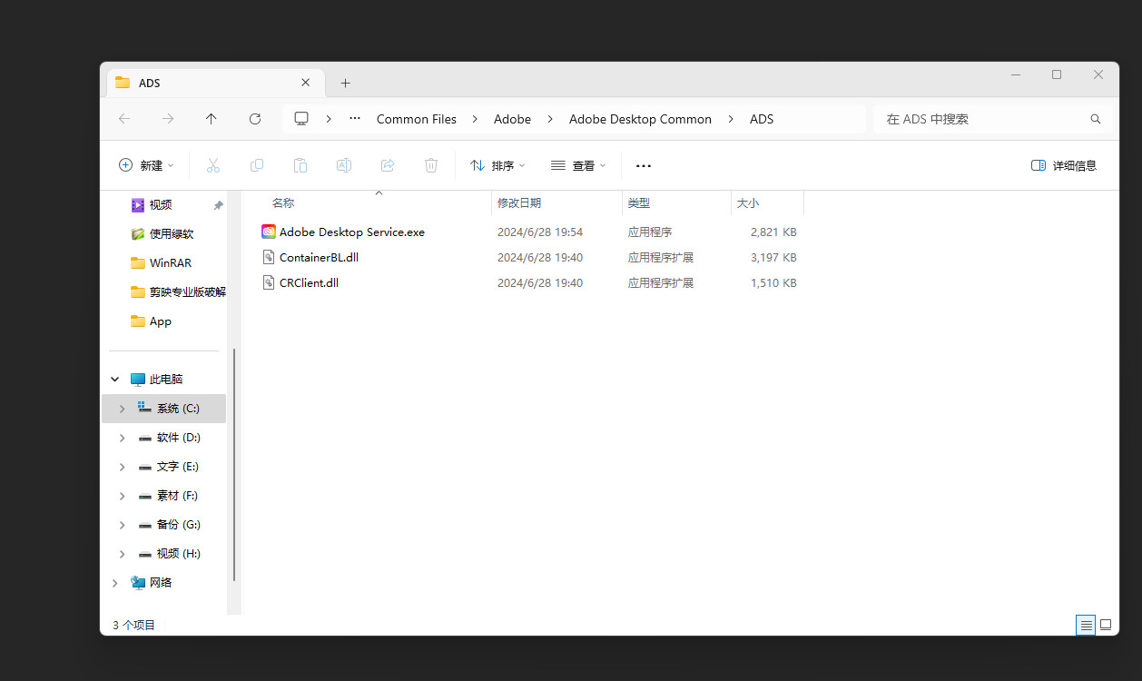Collapse the 此电脑 tree node
Viewport: 1142px width, 681px height.
tap(115, 380)
